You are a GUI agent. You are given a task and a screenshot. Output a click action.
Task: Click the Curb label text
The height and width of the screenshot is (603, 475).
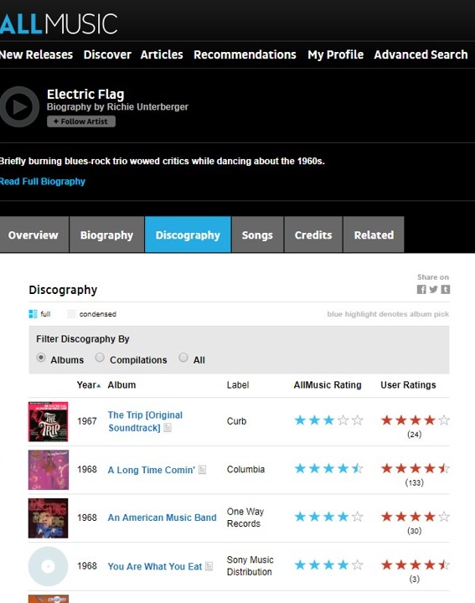coord(236,421)
